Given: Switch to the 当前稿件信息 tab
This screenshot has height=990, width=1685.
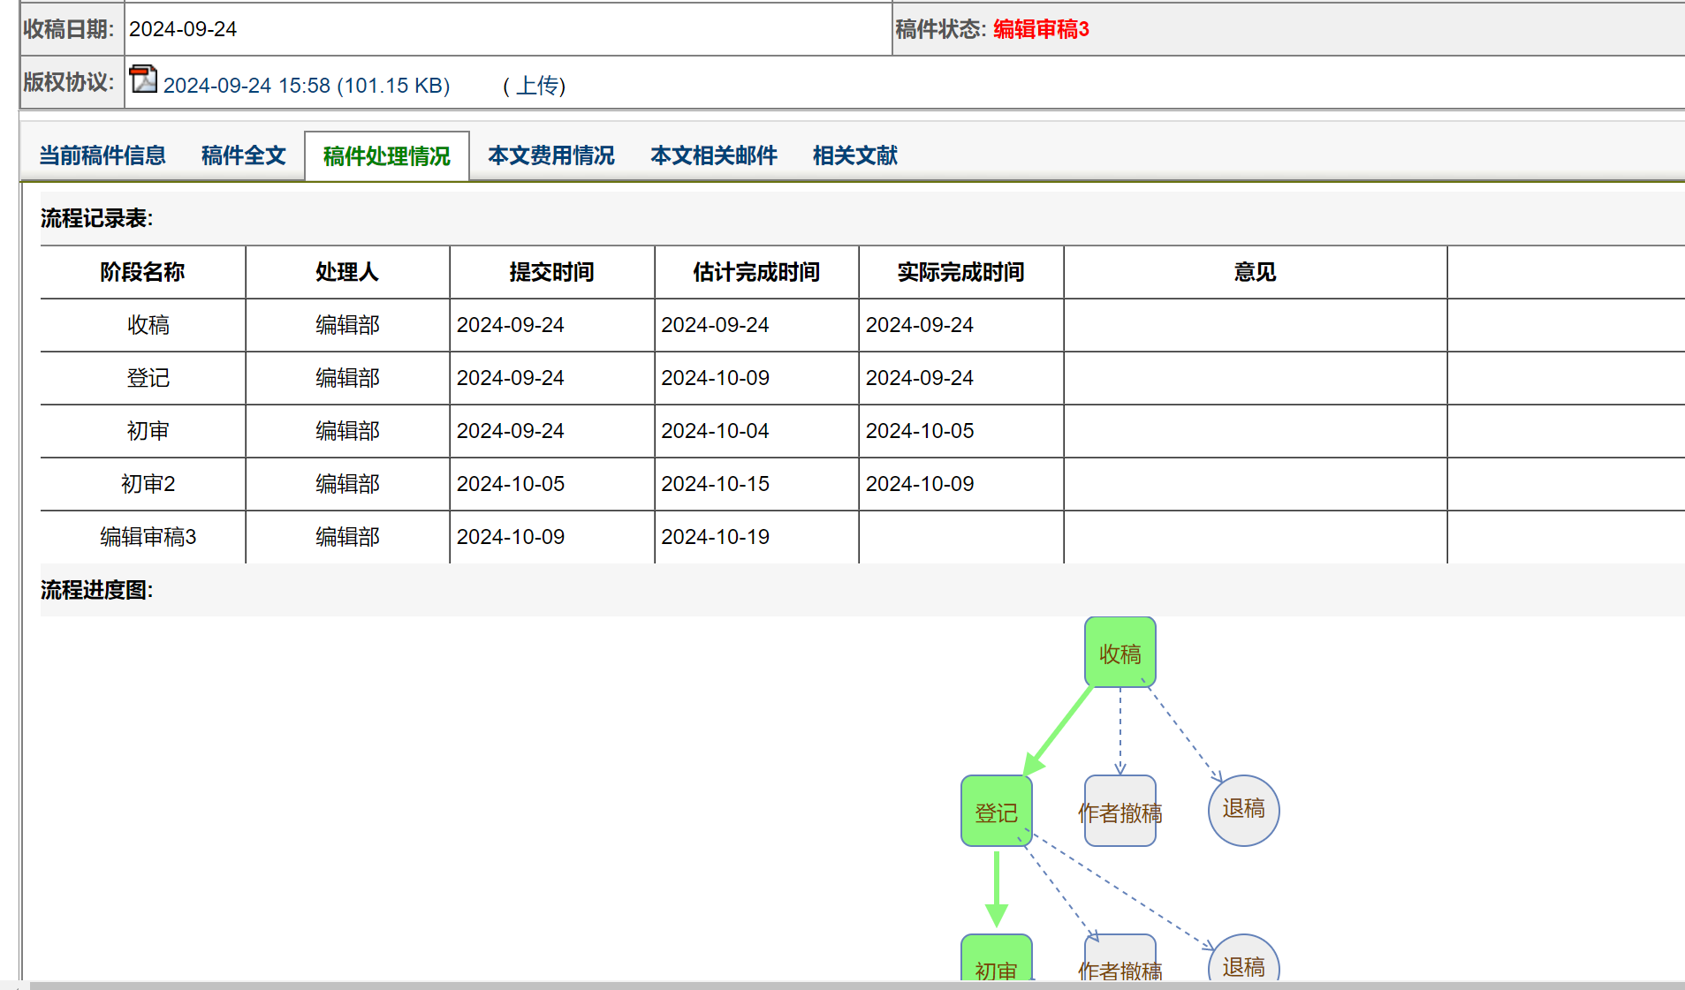Looking at the screenshot, I should pyautogui.click(x=102, y=156).
